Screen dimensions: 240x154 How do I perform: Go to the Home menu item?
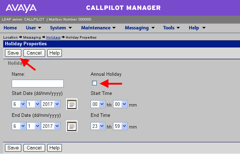pyautogui.click(x=10, y=28)
